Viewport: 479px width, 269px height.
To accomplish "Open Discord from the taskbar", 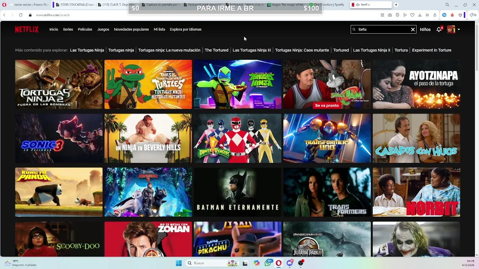I will click(290, 263).
